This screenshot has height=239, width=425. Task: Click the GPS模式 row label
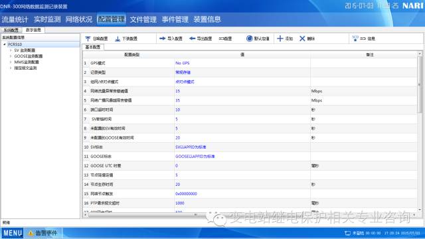pyautogui.click(x=98, y=63)
